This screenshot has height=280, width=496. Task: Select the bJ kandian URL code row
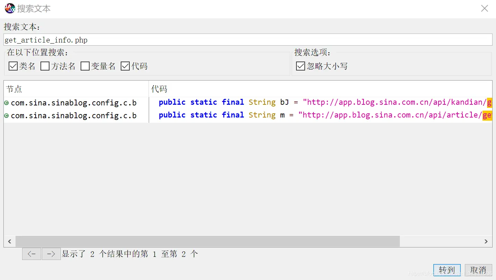(320, 102)
